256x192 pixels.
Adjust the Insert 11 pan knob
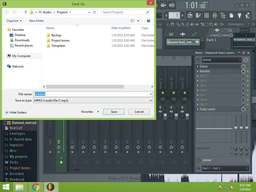185,100
